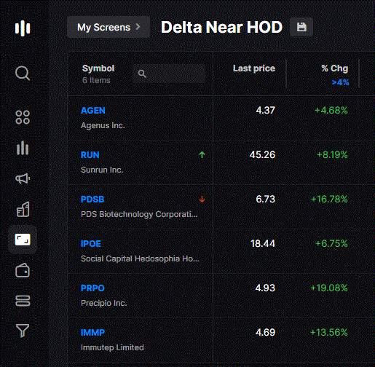
Task: Click last price 4.93
Action: point(265,288)
